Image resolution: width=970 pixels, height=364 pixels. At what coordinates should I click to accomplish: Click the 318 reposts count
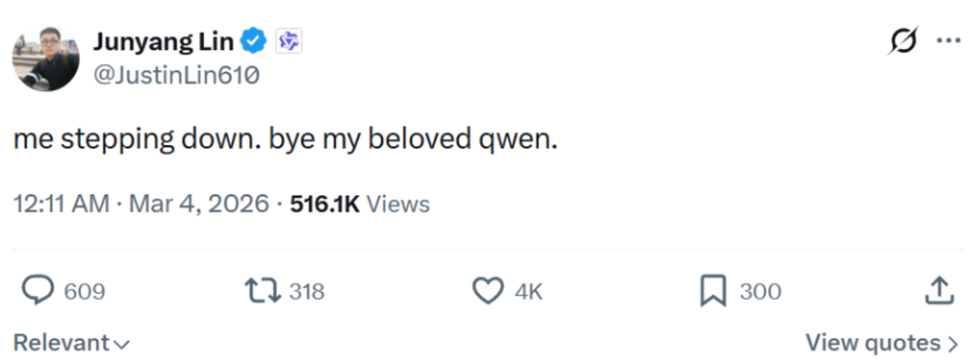pos(307,292)
